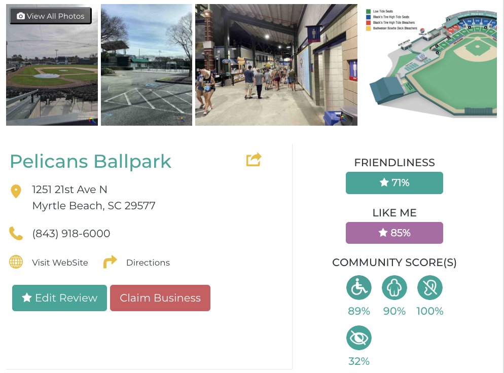
Task: Select the wheelchair accessibility score icon
Action: 359,288
